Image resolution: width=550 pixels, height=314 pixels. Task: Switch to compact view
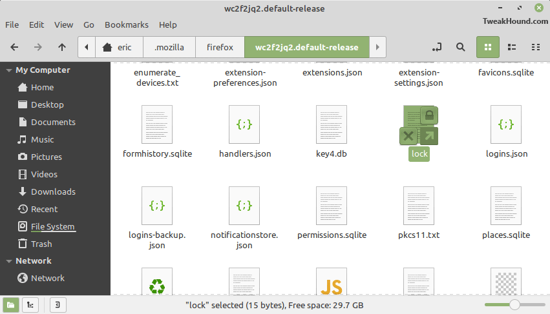pos(536,47)
